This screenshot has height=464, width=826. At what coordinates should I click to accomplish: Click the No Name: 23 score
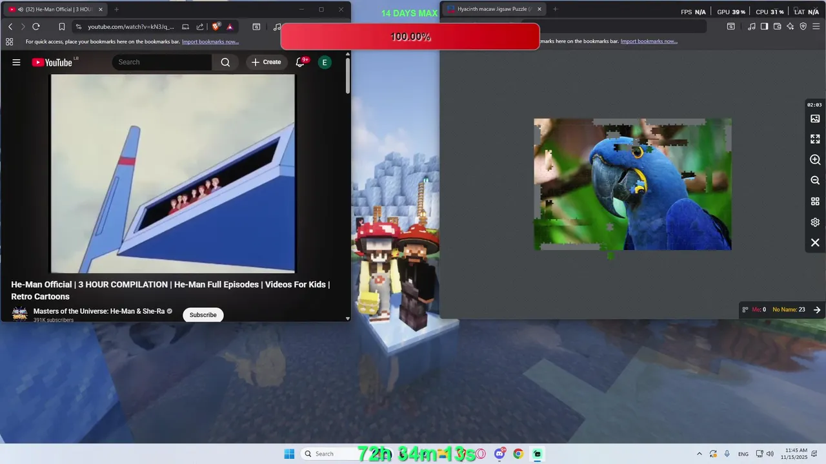(789, 310)
